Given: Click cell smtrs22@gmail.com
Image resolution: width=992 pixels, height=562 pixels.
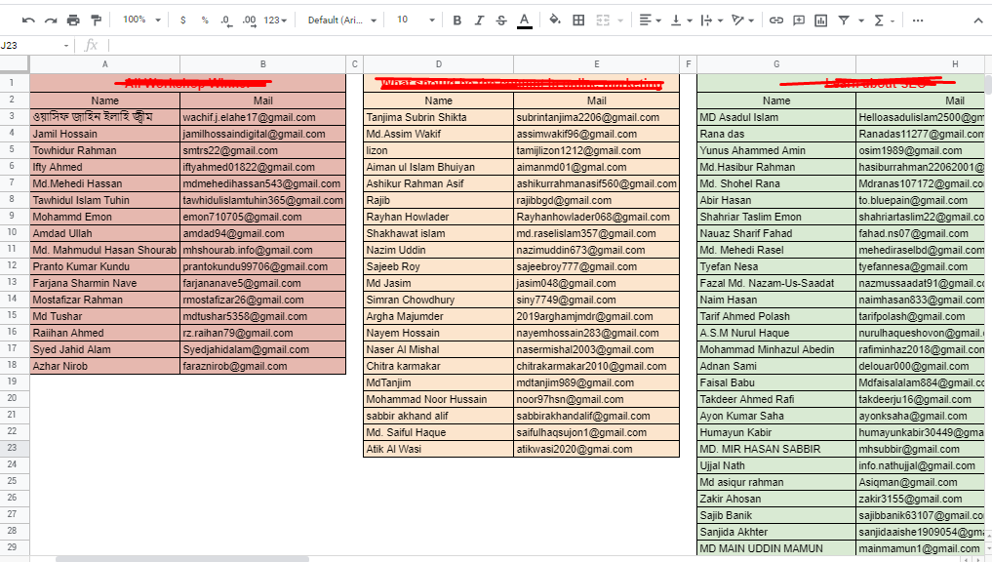Looking at the screenshot, I should (x=263, y=150).
